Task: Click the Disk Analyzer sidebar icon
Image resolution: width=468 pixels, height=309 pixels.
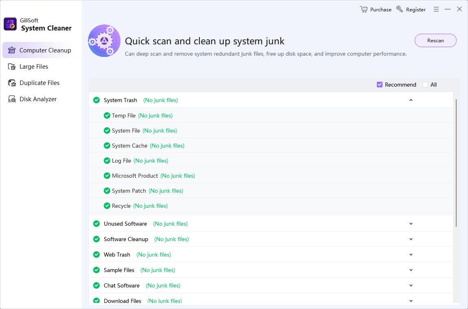Action: pos(12,99)
